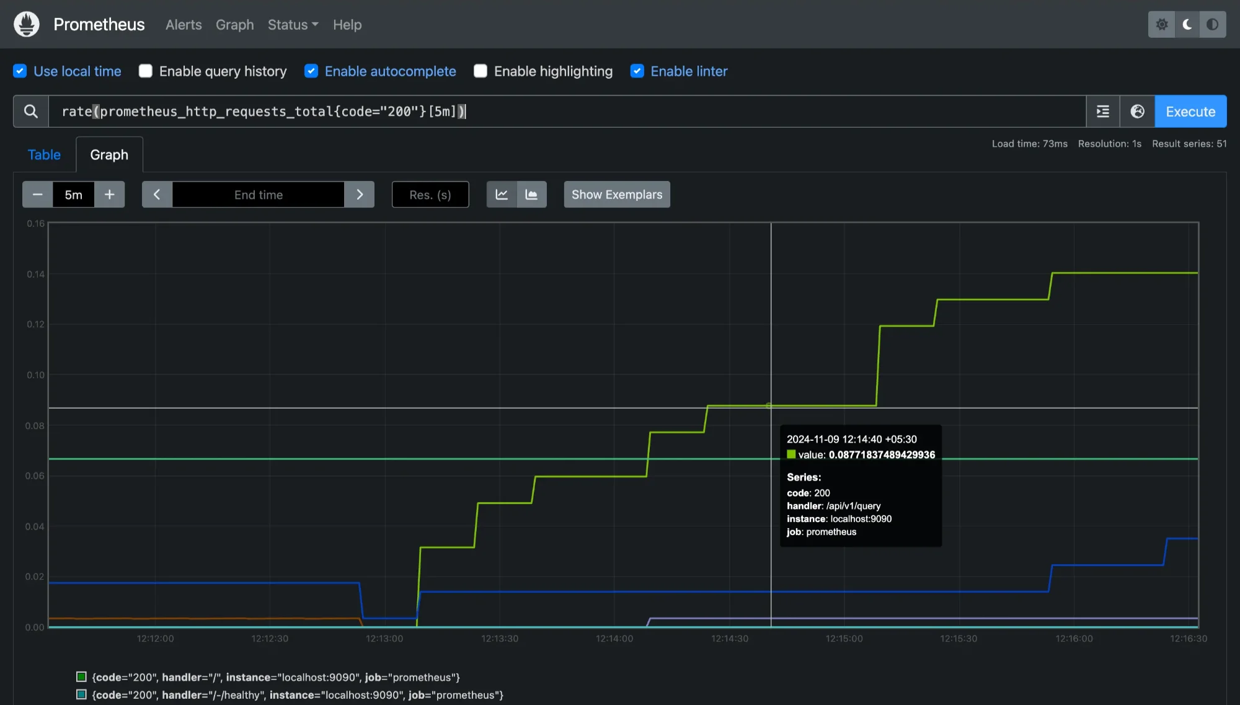The image size is (1240, 705).
Task: Select the Graph tab
Action: [109, 155]
